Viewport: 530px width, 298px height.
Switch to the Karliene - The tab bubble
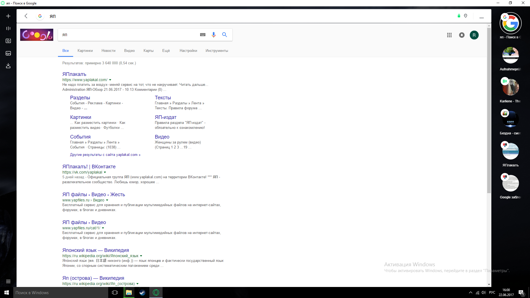coord(510,87)
